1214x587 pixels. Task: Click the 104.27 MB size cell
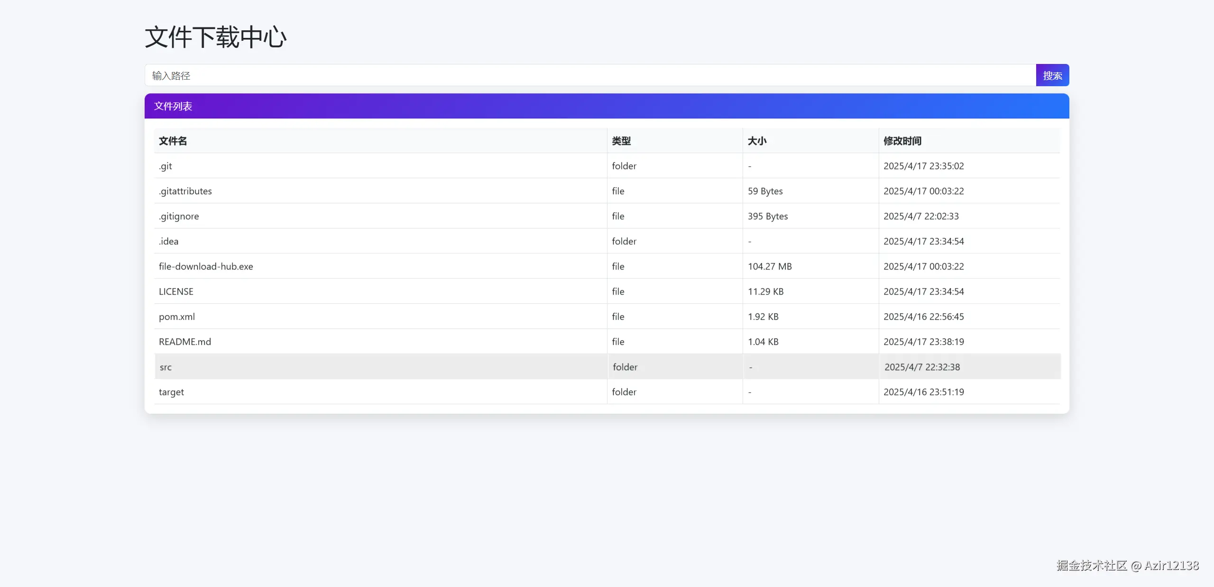pyautogui.click(x=770, y=266)
